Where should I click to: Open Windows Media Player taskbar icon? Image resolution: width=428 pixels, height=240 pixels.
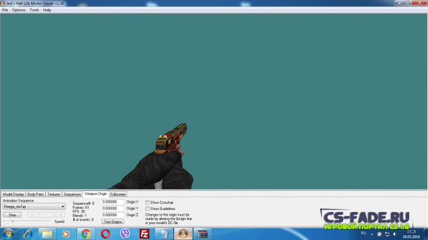coord(66,234)
